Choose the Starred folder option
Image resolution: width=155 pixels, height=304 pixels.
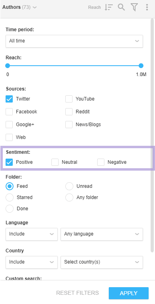click(x=10, y=197)
